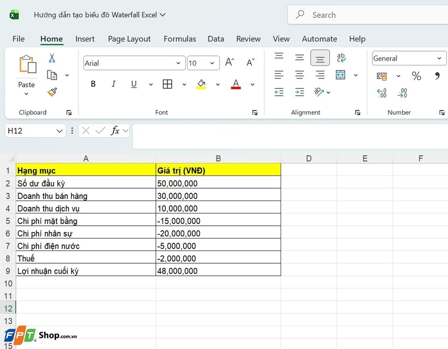Toggle Underline formatting
Screen dimensions: 448x349
(x=134, y=84)
